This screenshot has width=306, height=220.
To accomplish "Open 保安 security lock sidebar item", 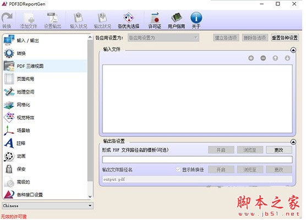I will (45, 169).
